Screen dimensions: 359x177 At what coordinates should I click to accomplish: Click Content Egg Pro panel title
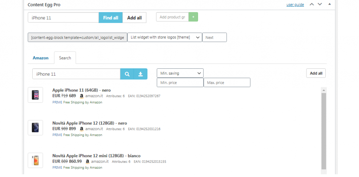[44, 5]
